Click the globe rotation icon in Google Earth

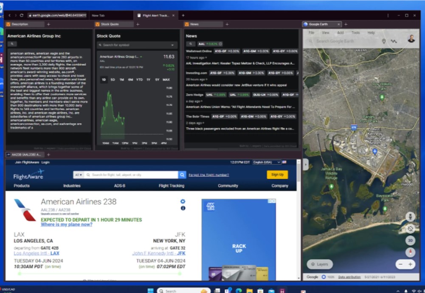(410, 229)
